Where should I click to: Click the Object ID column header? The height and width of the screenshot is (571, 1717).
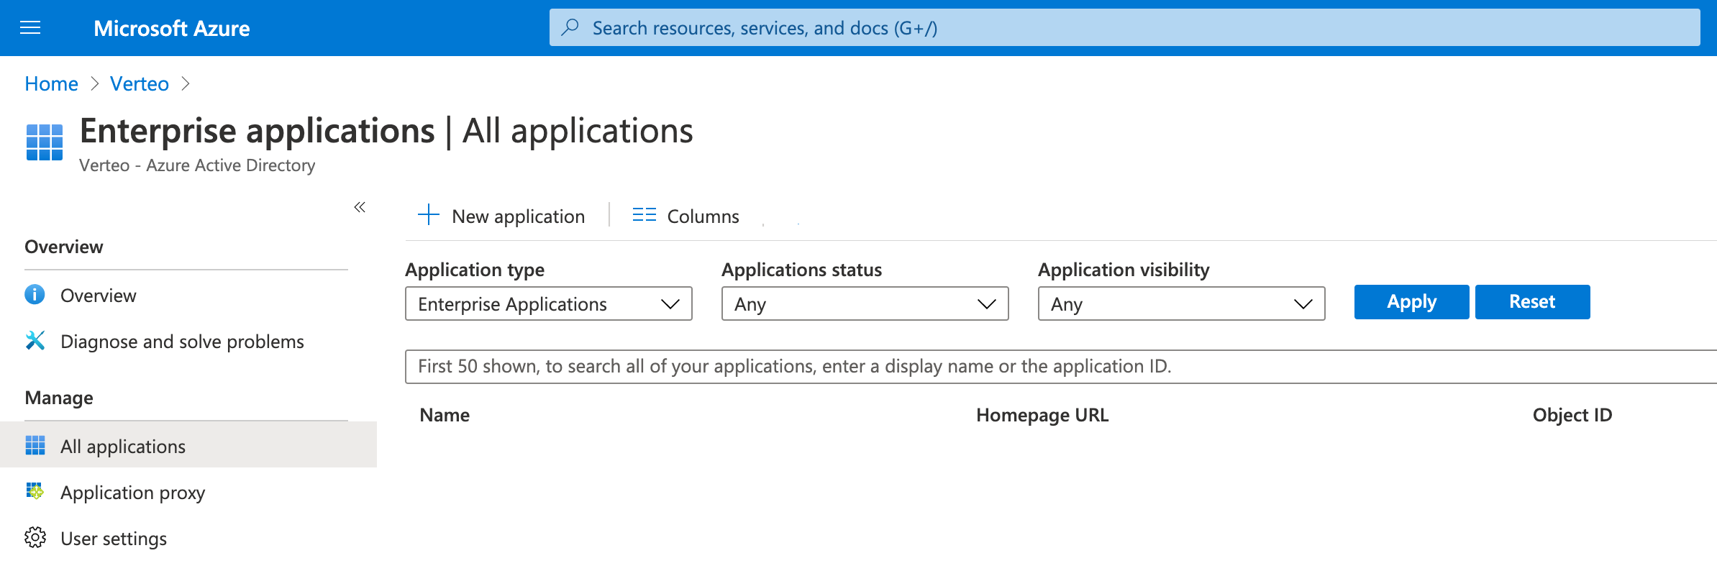(1572, 415)
